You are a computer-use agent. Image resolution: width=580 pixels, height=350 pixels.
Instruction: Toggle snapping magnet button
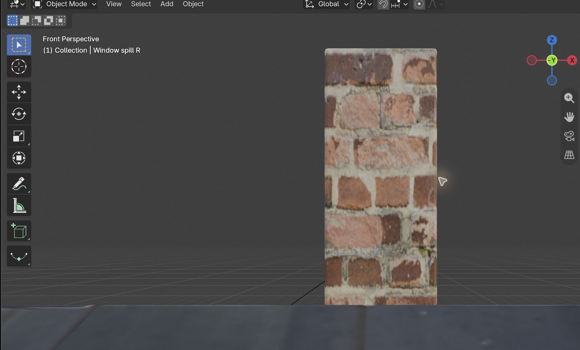point(383,4)
